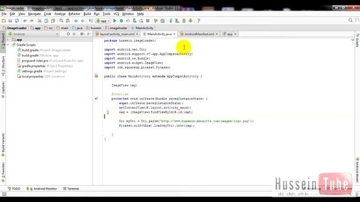This screenshot has width=360, height=202.
Task: Click the SDK Manager toolbar icon
Action: tap(184, 21)
